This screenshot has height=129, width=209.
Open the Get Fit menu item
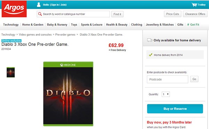tap(193, 25)
